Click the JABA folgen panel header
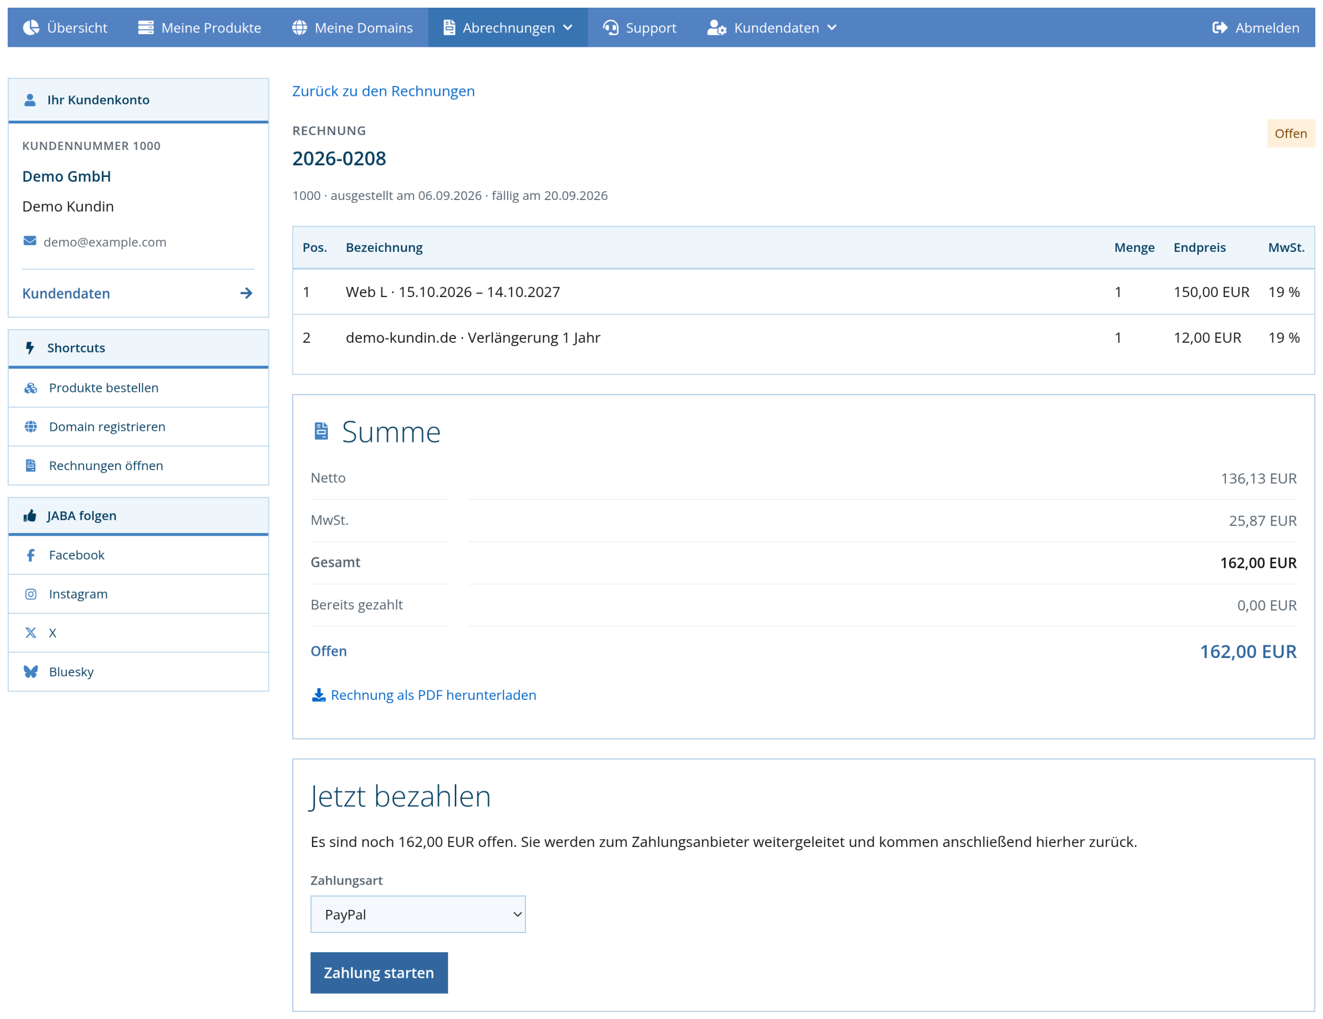This screenshot has width=1323, height=1019. pos(138,515)
